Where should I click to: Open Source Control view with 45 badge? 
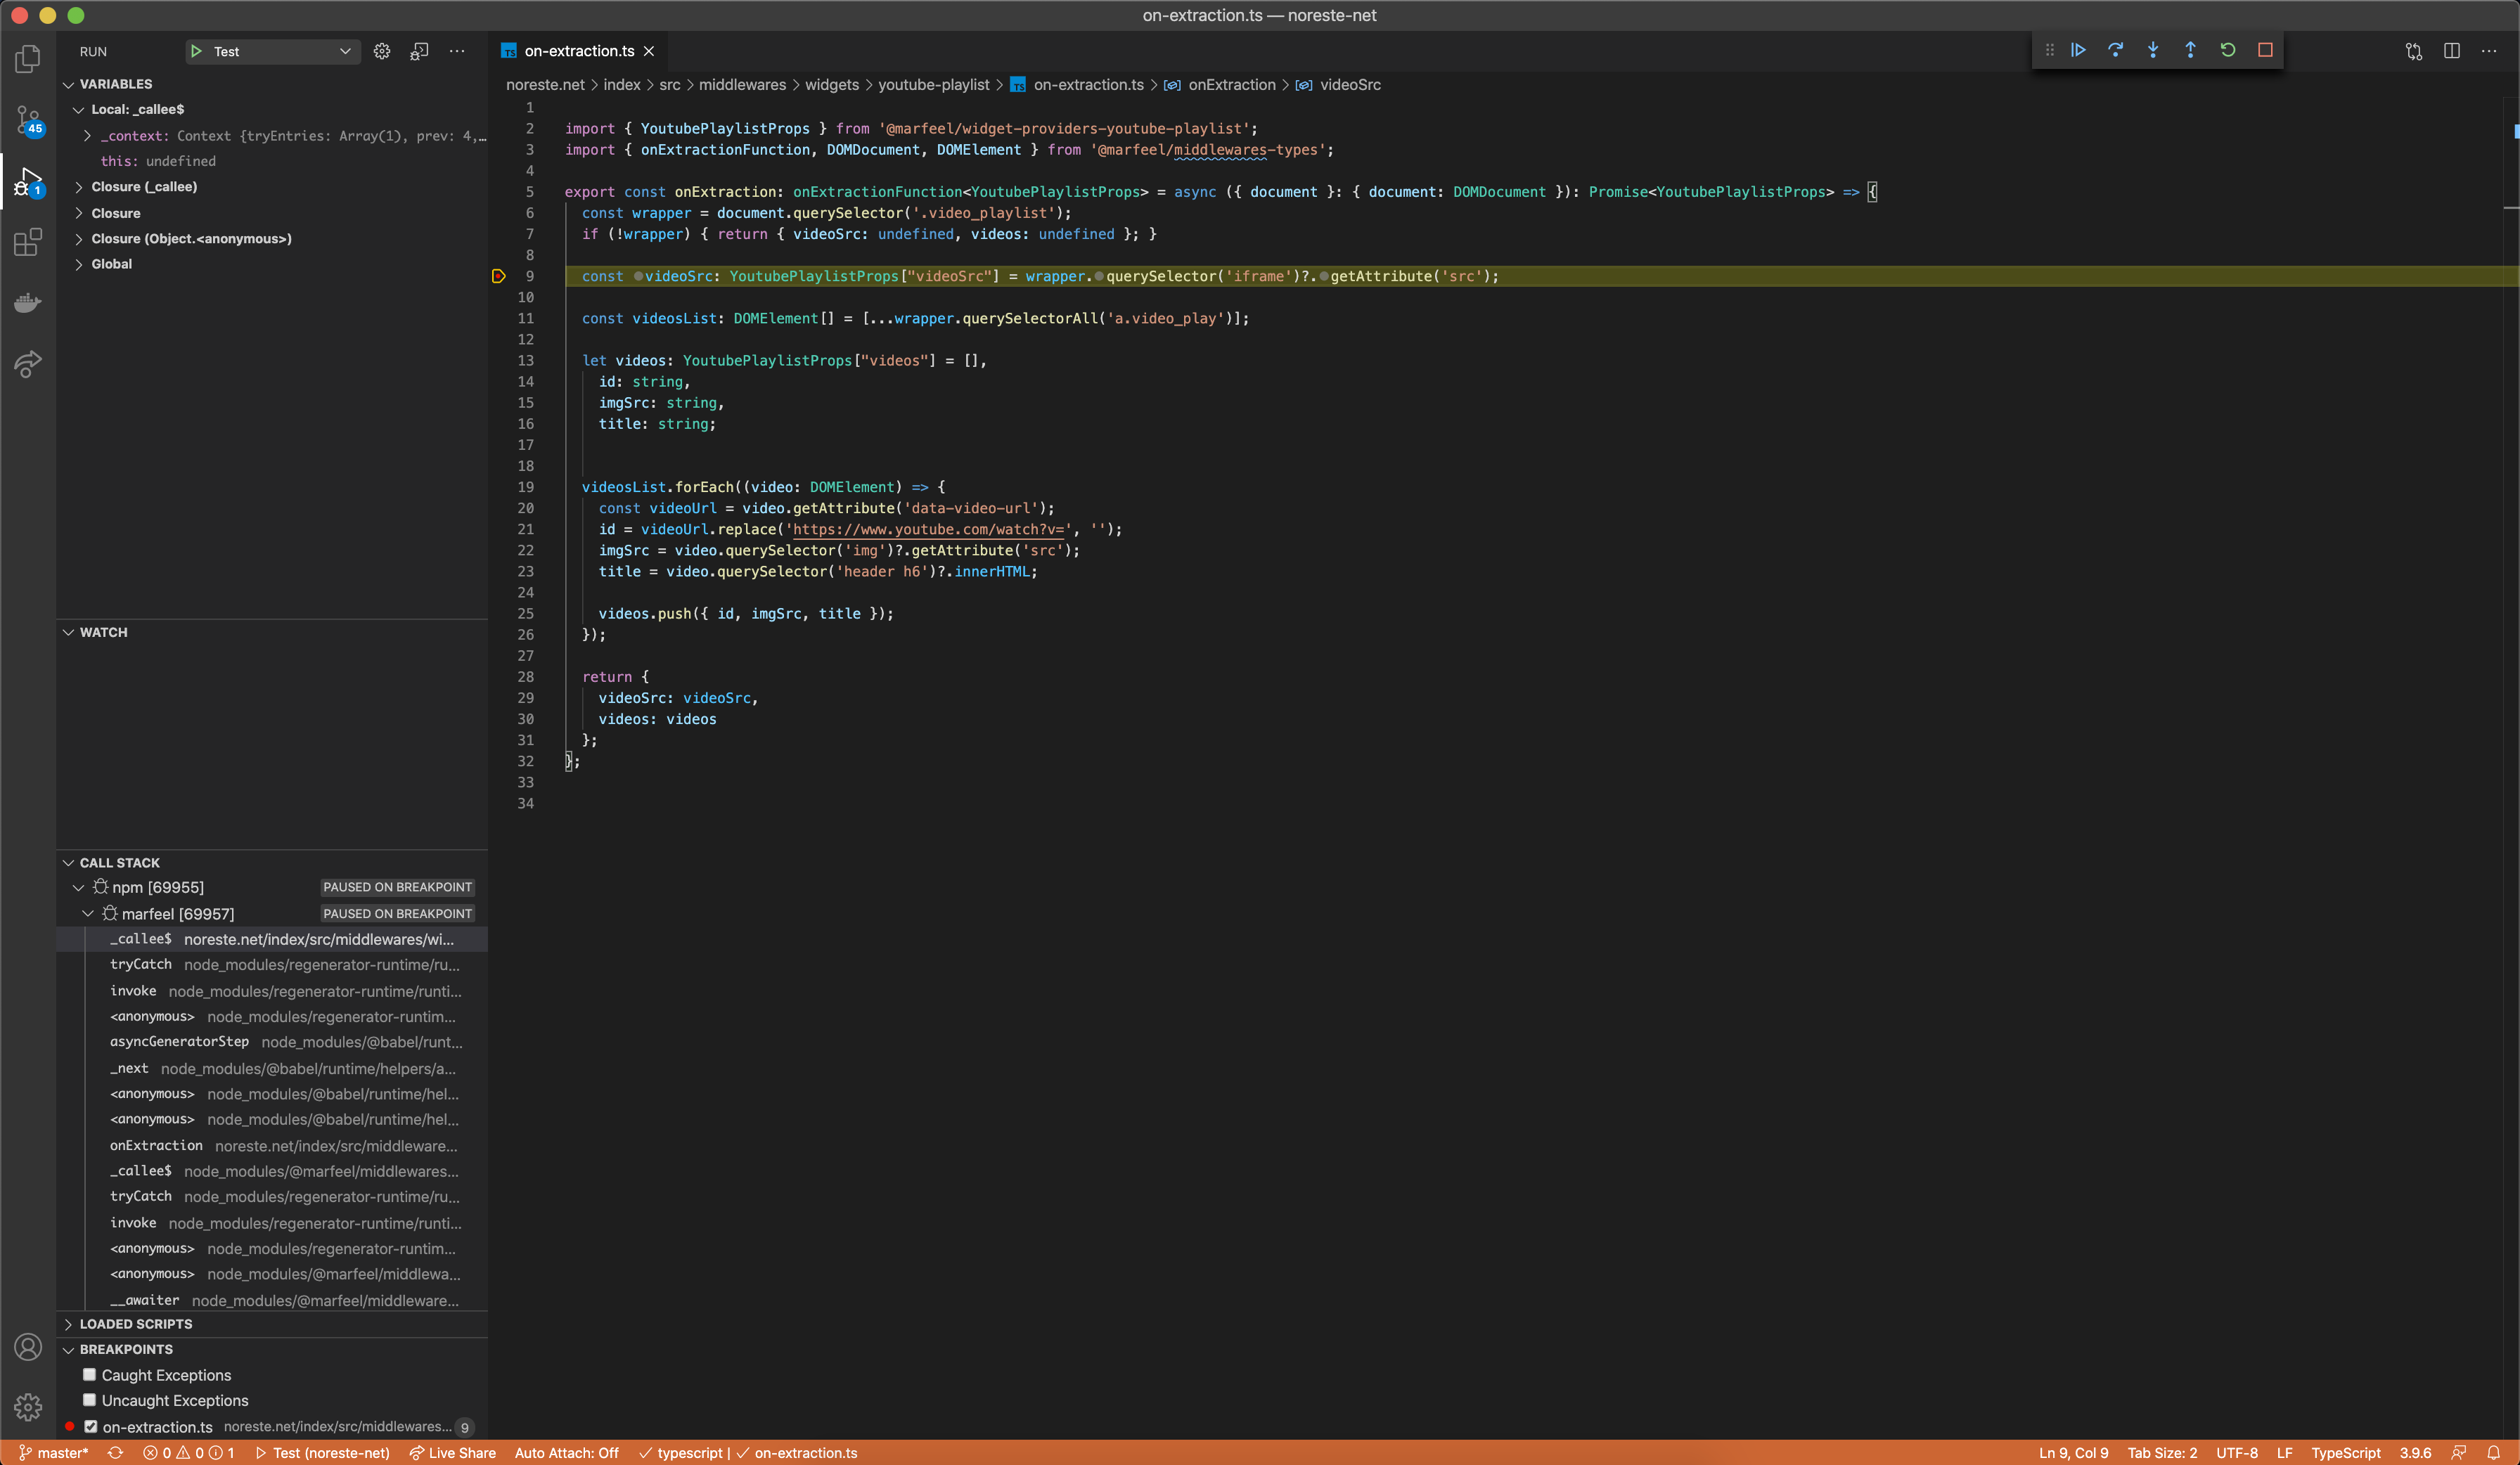(28, 121)
